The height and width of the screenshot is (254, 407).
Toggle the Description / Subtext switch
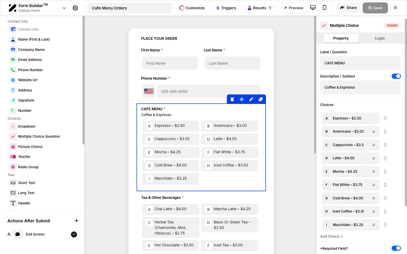[396, 76]
